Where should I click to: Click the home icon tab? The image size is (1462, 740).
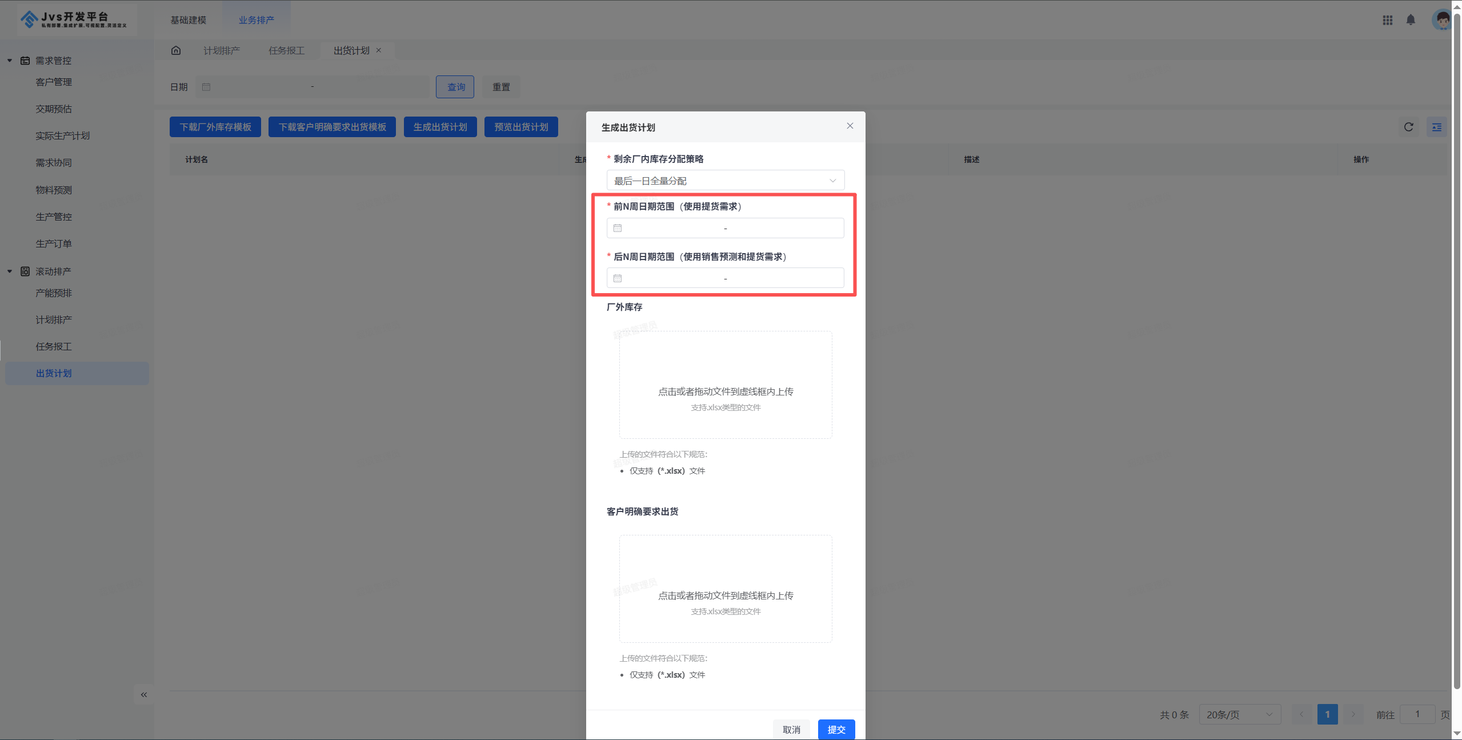[x=176, y=50]
